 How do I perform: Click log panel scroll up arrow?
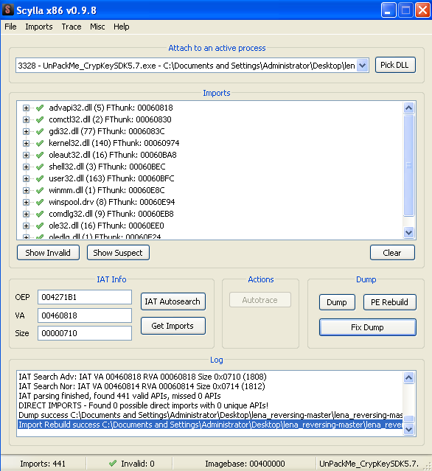(x=408, y=377)
